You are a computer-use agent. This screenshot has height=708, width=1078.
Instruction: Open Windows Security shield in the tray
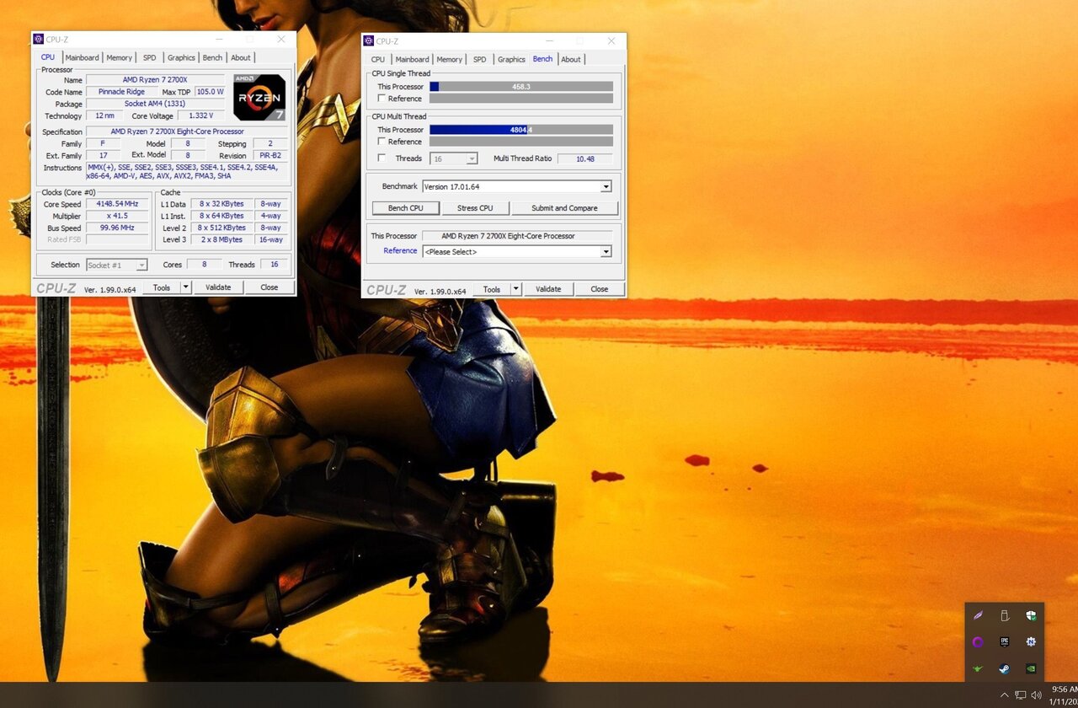pyautogui.click(x=1030, y=616)
